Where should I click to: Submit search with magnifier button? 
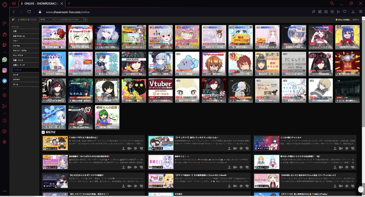85,19
